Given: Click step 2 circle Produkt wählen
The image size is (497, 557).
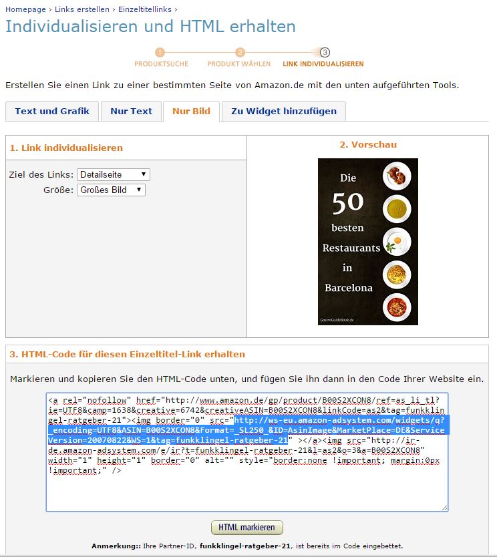Looking at the screenshot, I should click(240, 52).
